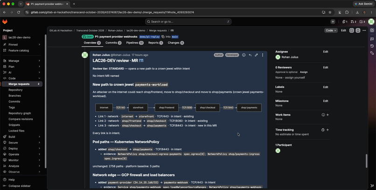Click the page vertical scrollbar thumb
The width and height of the screenshot is (376, 190).
click(x=366, y=161)
